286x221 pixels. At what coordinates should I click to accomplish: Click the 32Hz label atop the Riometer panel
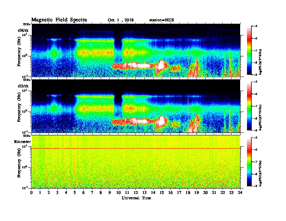click(27, 135)
